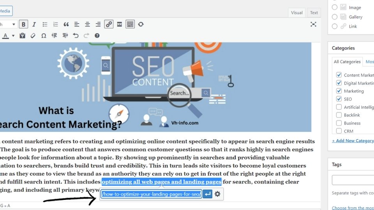This screenshot has width=374, height=210.
Task: Insert Read More tag
Action: [120, 24]
